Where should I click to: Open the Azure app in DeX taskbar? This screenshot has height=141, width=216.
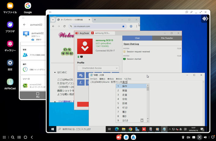[x=133, y=137]
